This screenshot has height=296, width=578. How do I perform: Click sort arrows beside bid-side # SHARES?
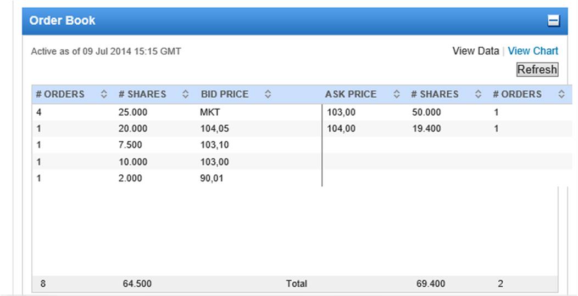186,94
